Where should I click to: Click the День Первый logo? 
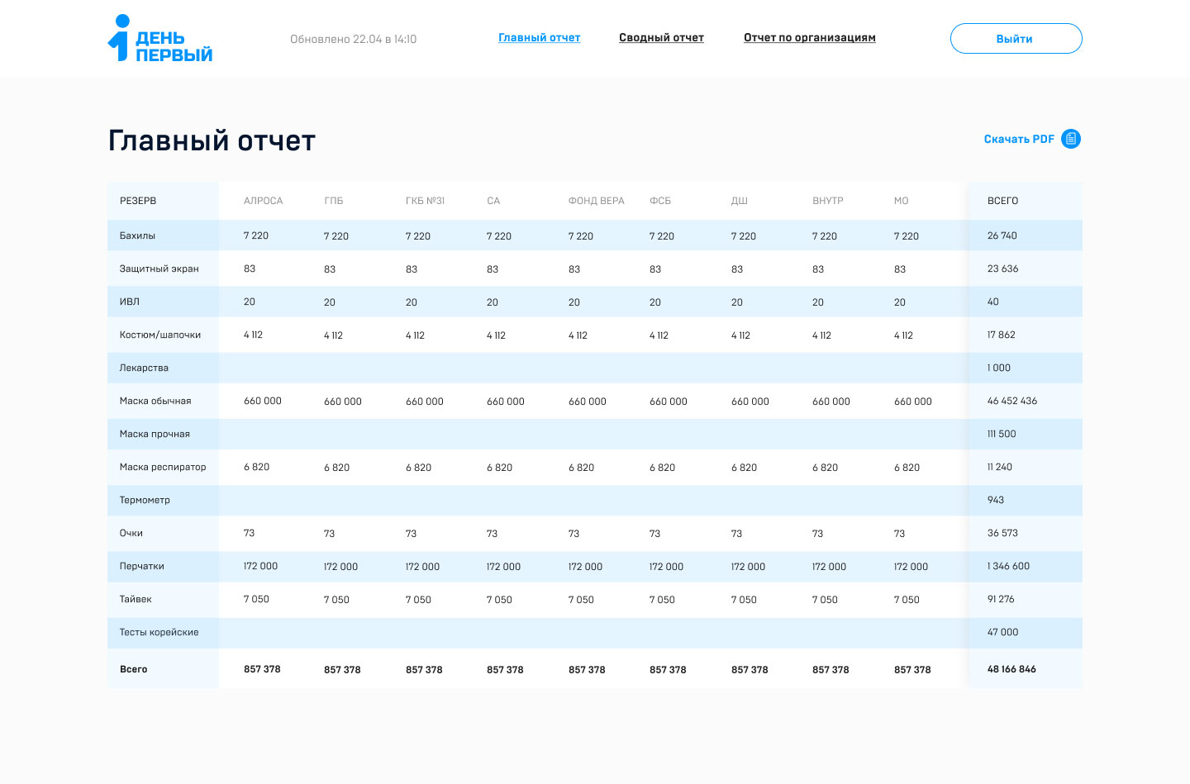click(x=160, y=39)
